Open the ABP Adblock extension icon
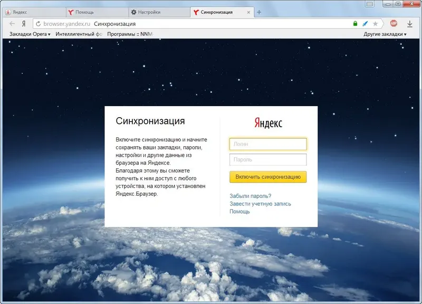The height and width of the screenshot is (304, 422). (x=394, y=23)
